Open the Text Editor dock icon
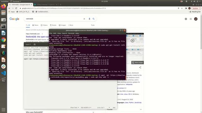202x113 pixels. pyautogui.click(x=3, y=46)
